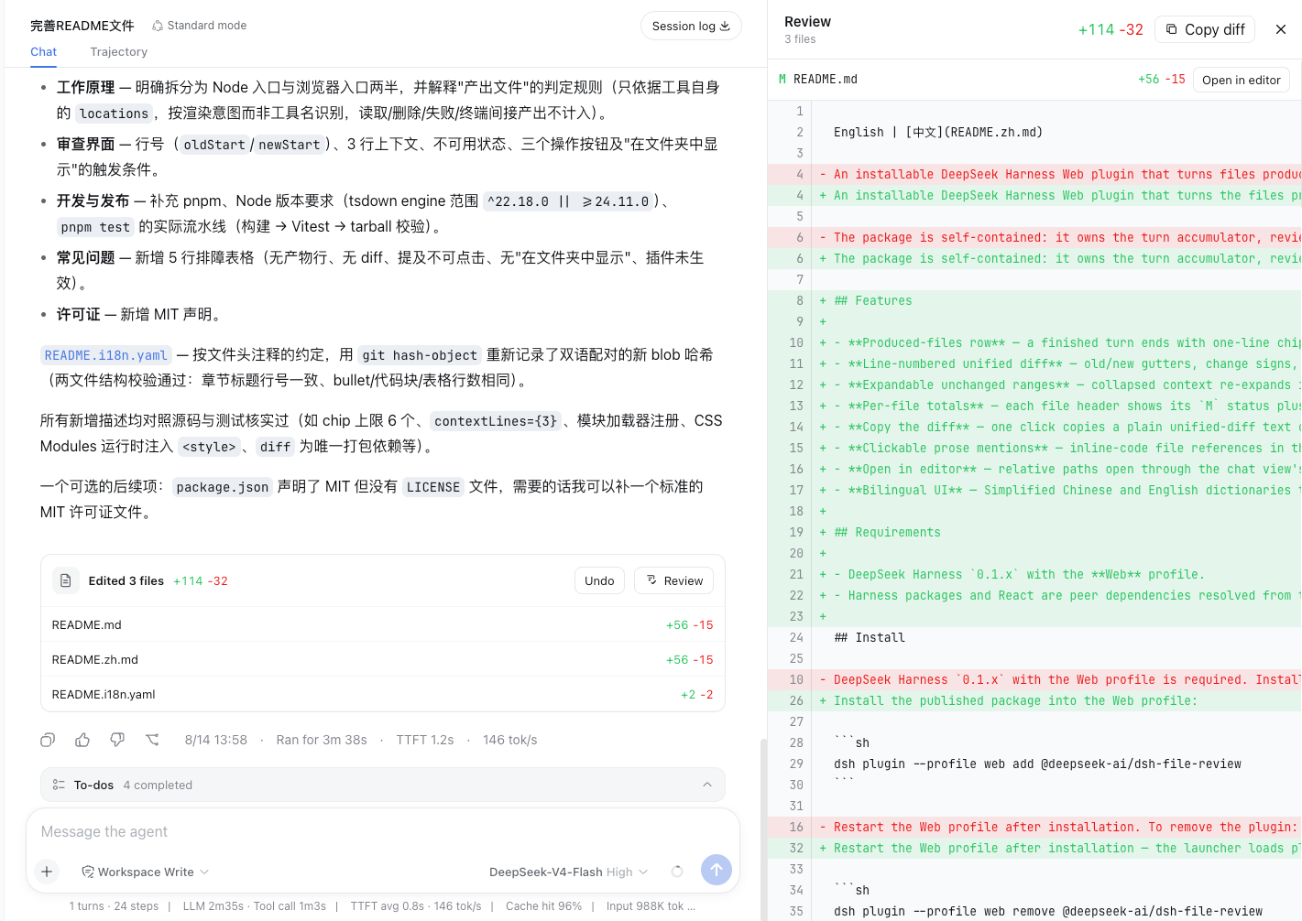Click the '**Bilingual UI**' added diff line

1034,490
